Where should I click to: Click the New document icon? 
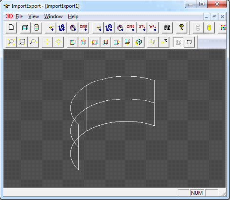pos(11,27)
